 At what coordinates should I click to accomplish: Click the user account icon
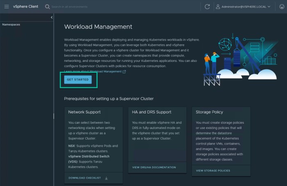click(218, 7)
